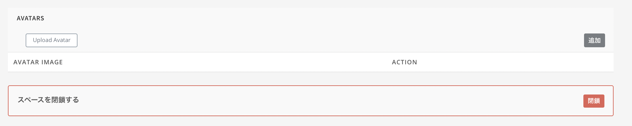Choose a file via Upload Avatar
The width and height of the screenshot is (632, 126).
point(52,40)
